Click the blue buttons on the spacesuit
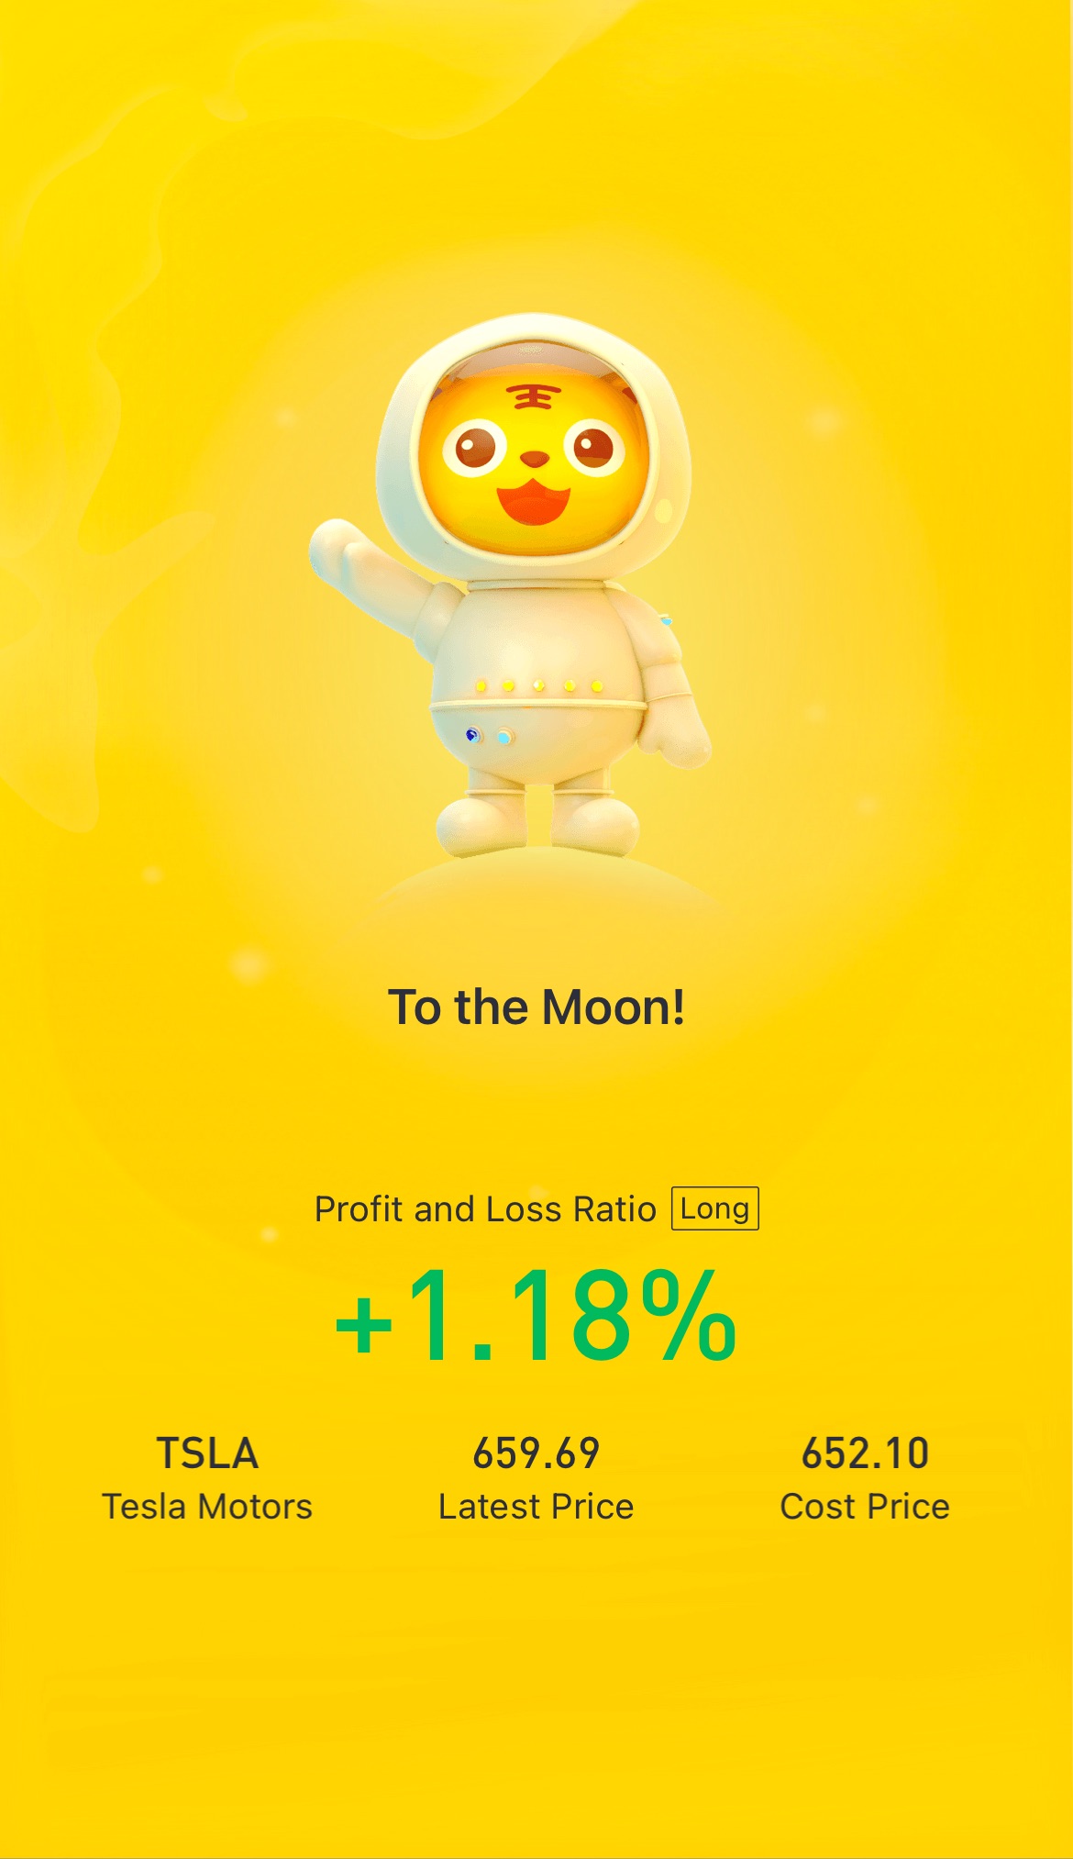Screen dimensions: 1073x1859 point(489,736)
